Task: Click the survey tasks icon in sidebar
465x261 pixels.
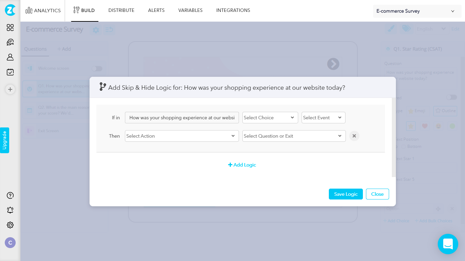Action: (x=10, y=72)
